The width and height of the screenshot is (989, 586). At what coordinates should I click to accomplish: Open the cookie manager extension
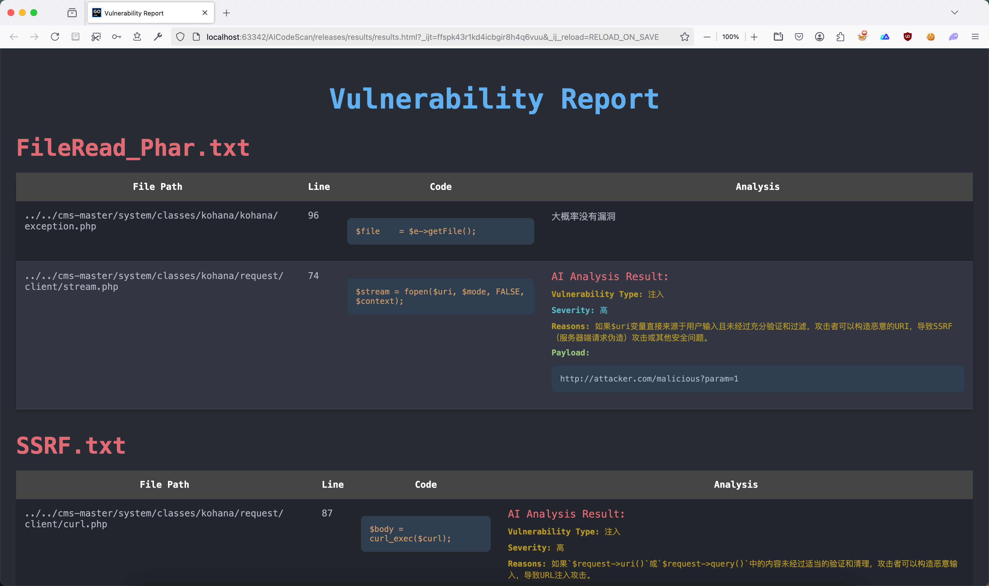[x=931, y=37]
